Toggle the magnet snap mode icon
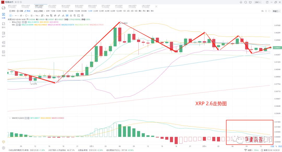The image size is (282, 152). click(x=67, y=16)
